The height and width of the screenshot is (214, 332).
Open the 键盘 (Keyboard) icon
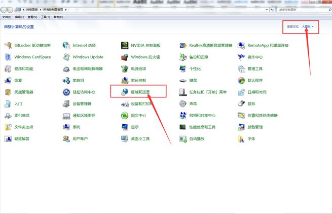pos(183,80)
